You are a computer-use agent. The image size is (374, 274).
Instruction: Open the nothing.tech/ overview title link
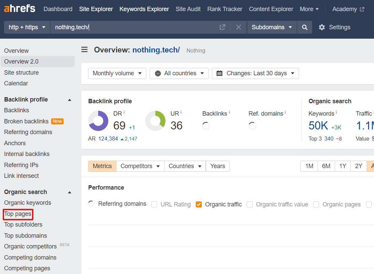point(156,50)
